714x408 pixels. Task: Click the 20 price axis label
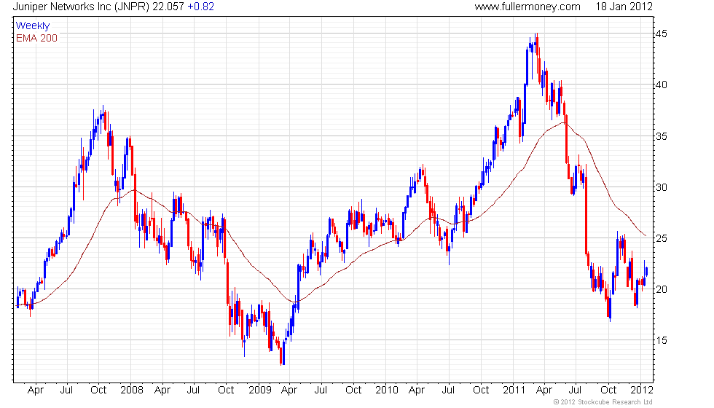[662, 289]
